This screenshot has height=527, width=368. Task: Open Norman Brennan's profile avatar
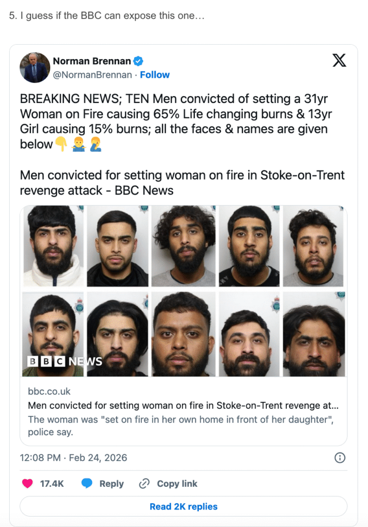(34, 67)
